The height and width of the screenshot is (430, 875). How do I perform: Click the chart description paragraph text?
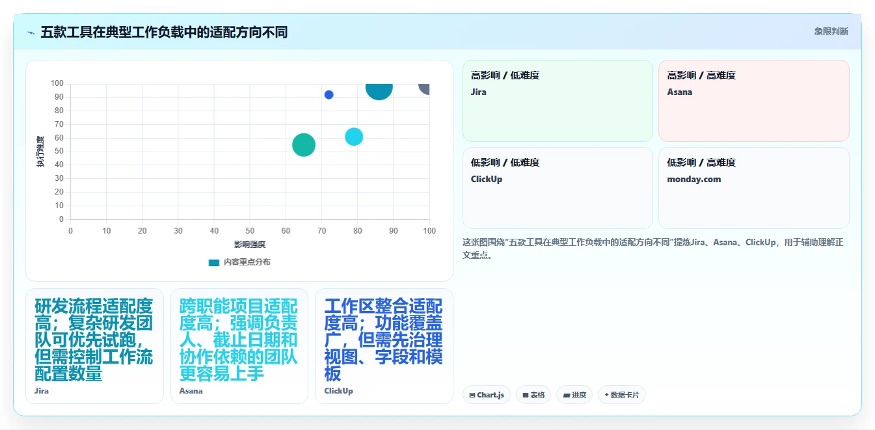653,249
